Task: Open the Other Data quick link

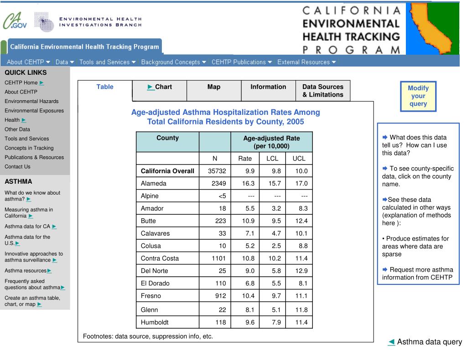Action: click(x=17, y=129)
